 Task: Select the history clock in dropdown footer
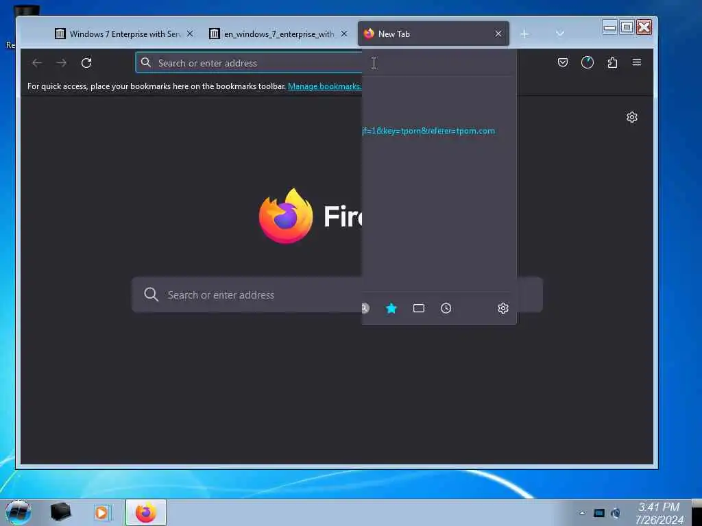tap(446, 308)
